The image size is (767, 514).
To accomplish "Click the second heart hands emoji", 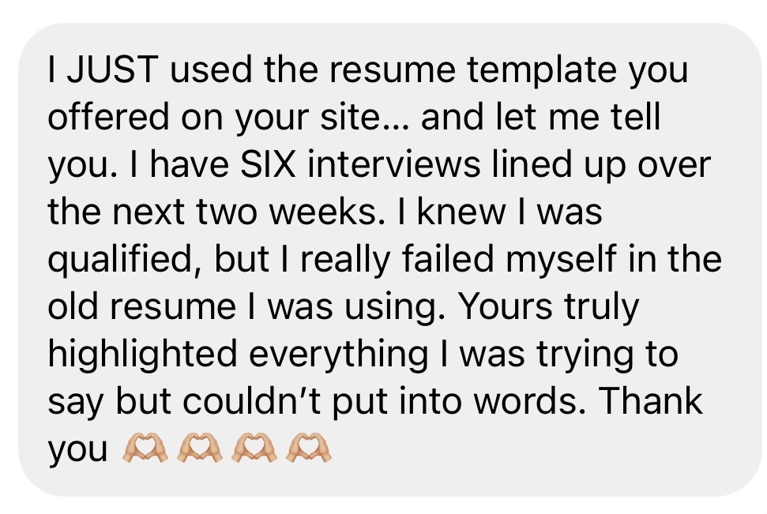I will tap(197, 449).
